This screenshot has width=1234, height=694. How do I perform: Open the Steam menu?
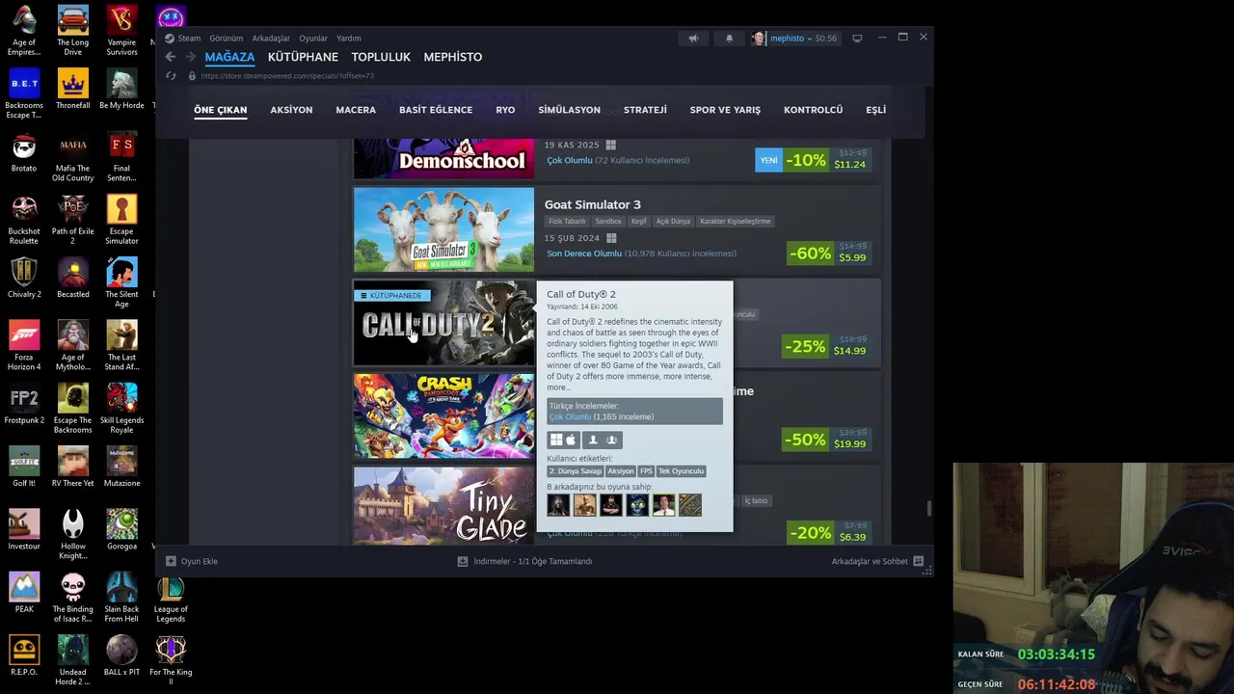[183, 39]
